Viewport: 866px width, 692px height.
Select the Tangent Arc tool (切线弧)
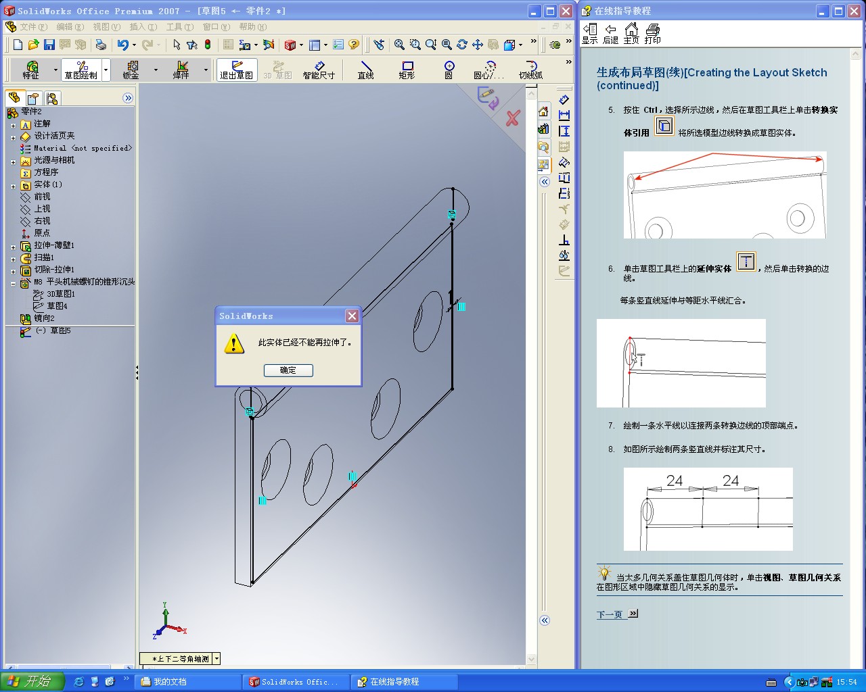click(x=530, y=70)
